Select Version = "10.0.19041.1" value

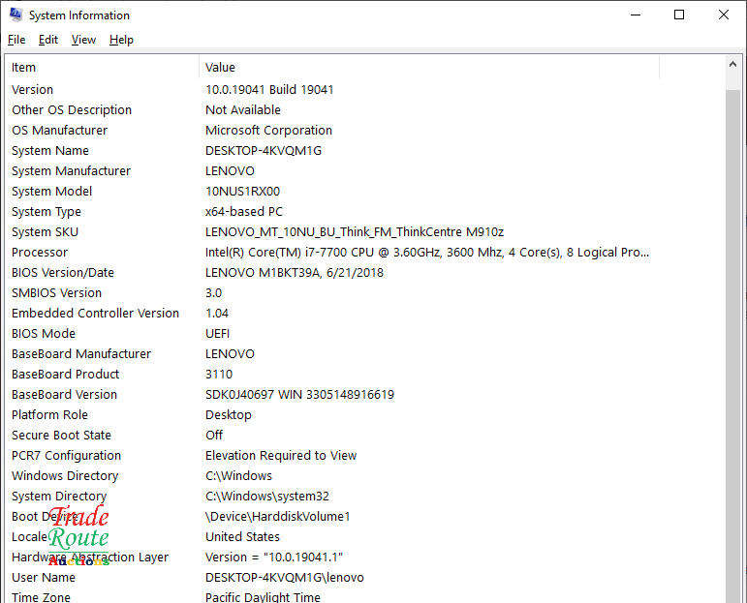(274, 558)
